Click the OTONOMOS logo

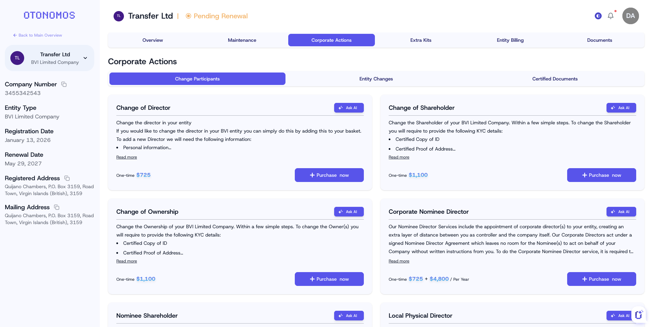[49, 15]
